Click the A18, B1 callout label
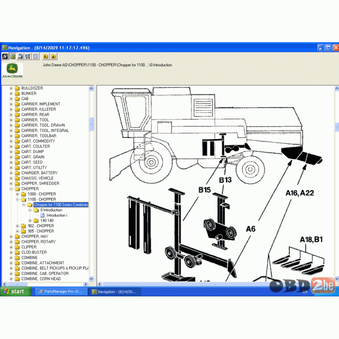 click(x=311, y=239)
